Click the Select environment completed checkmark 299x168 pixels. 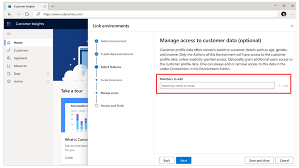click(96, 41)
